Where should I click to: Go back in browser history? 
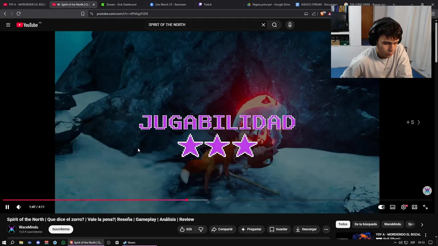click(x=5, y=14)
